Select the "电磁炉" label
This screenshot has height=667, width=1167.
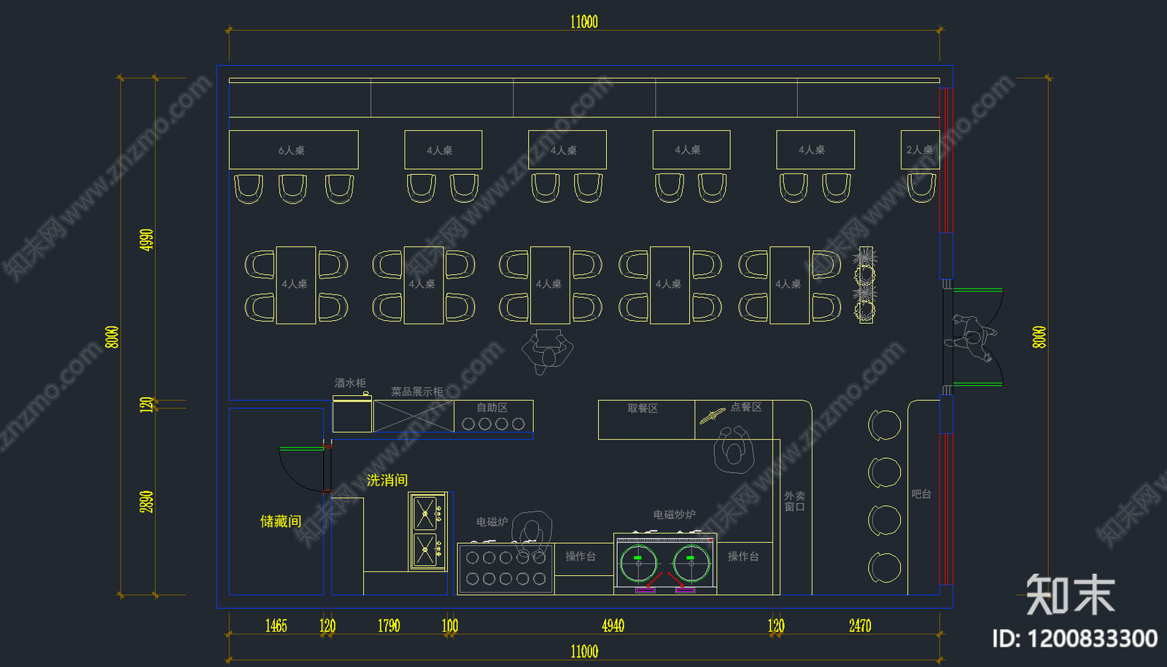(492, 522)
